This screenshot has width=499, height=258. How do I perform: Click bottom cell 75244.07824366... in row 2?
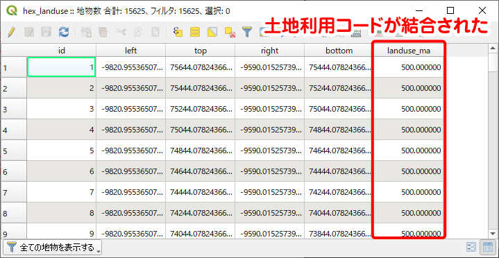tap(339, 88)
